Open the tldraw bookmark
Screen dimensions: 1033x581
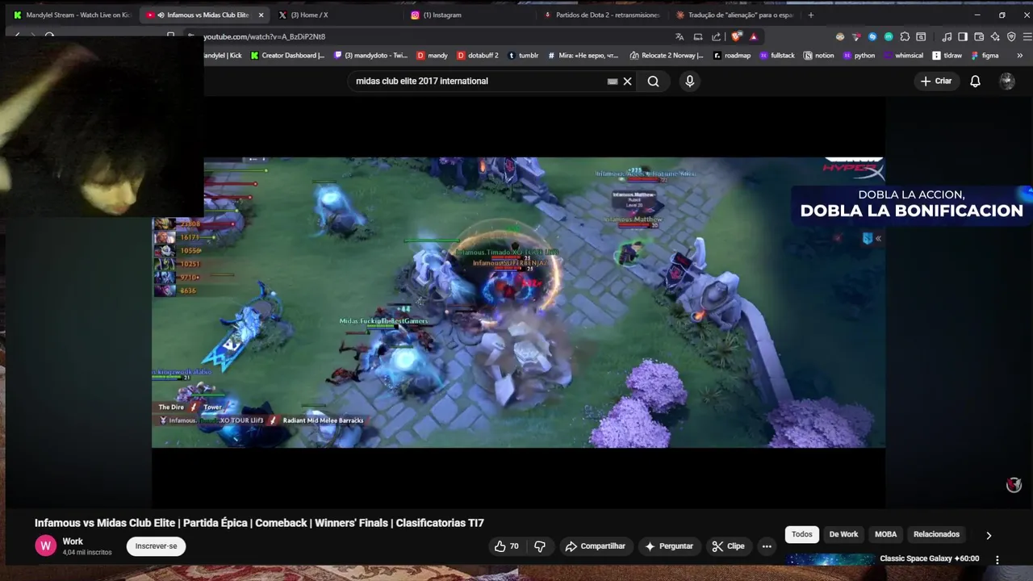point(947,56)
